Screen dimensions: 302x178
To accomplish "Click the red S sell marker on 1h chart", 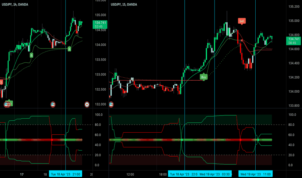I will pyautogui.click(x=1, y=82).
